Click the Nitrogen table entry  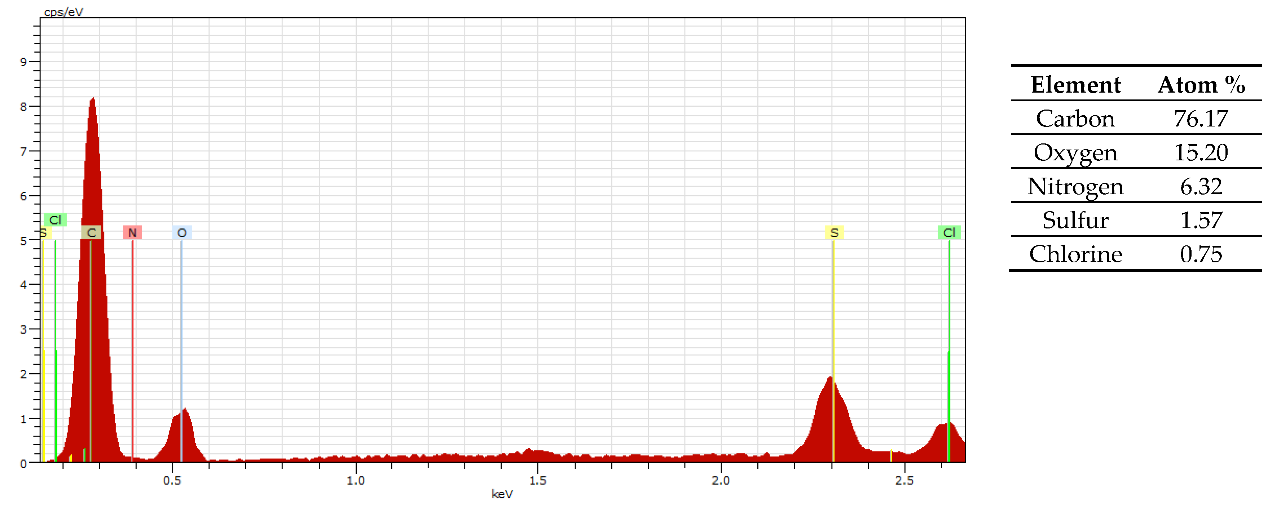click(1075, 186)
